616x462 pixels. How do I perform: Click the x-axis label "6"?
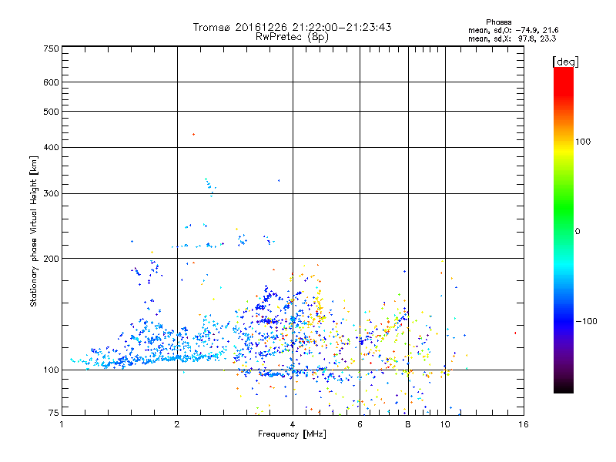(x=360, y=424)
